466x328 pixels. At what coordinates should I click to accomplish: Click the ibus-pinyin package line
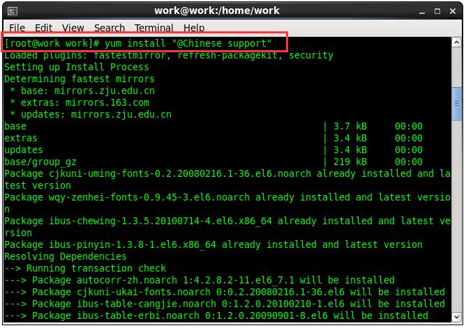213,245
